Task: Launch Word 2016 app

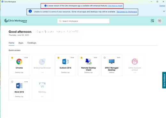Action: pyautogui.click(x=19, y=86)
